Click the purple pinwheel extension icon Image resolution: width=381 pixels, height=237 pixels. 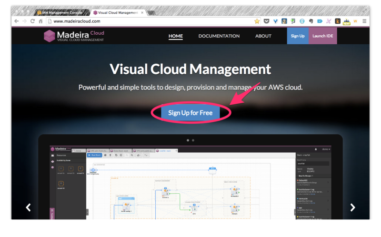coord(329,21)
